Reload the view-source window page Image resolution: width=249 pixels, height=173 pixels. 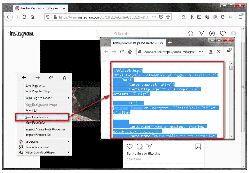pos(122,51)
